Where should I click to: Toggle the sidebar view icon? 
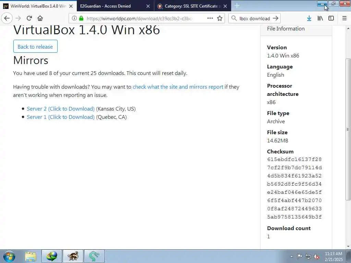331,18
